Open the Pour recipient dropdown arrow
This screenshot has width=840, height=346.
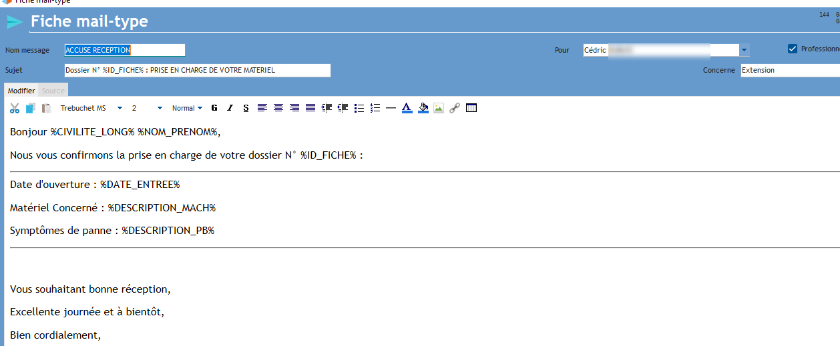pos(744,50)
